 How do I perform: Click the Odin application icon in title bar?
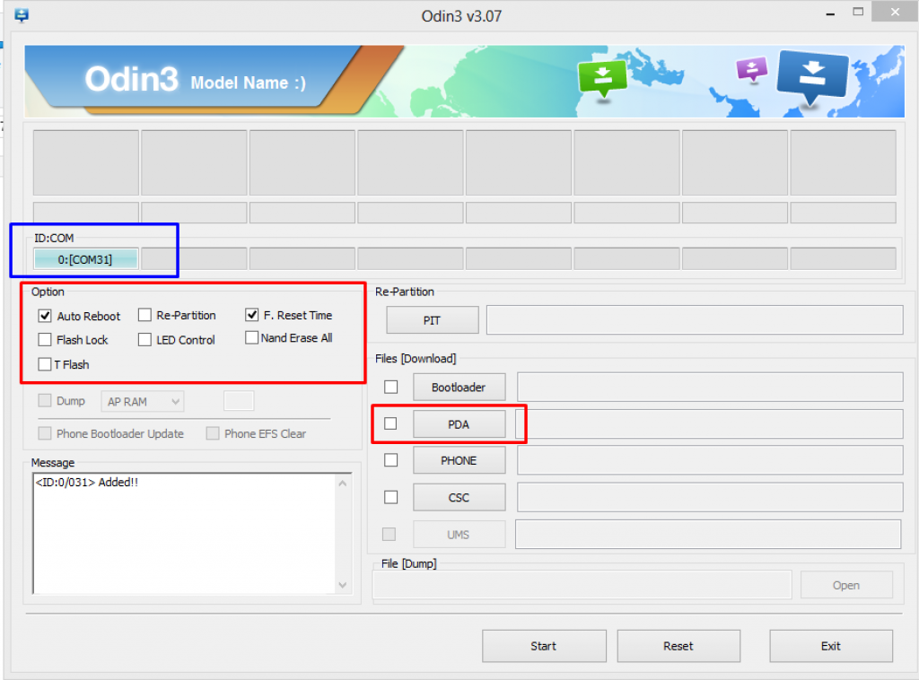click(x=20, y=13)
